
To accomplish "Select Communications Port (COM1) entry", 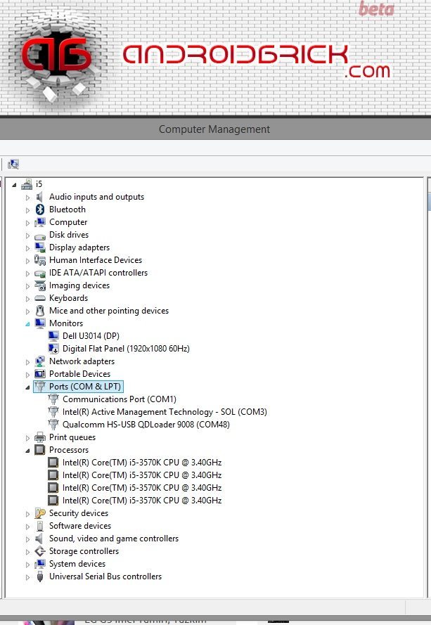I will pos(119,399).
